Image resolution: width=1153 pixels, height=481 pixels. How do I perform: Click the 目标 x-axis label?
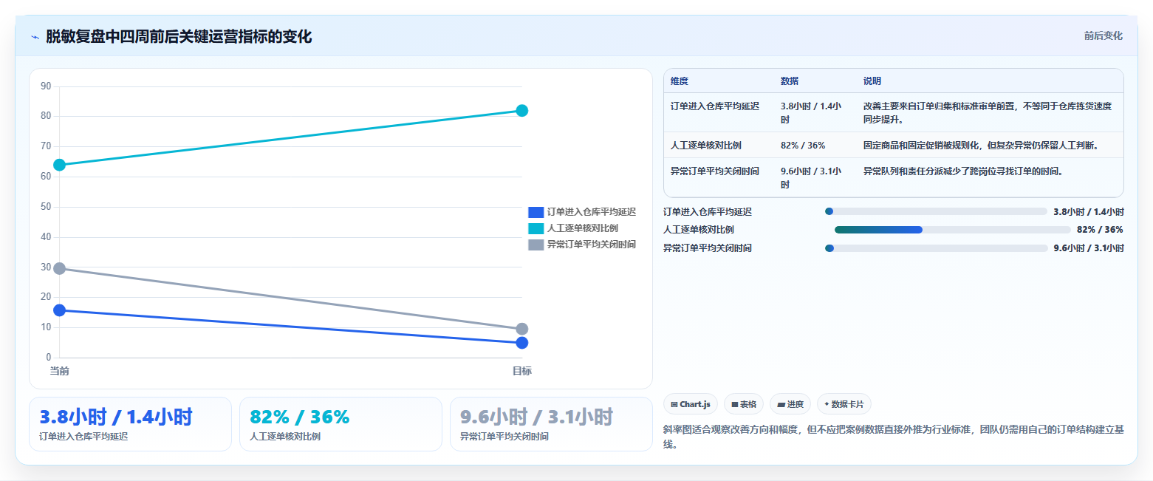click(x=522, y=371)
